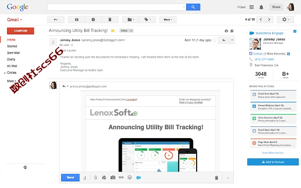
Task: Click the Salesforce Engage title
Action: coord(269,33)
